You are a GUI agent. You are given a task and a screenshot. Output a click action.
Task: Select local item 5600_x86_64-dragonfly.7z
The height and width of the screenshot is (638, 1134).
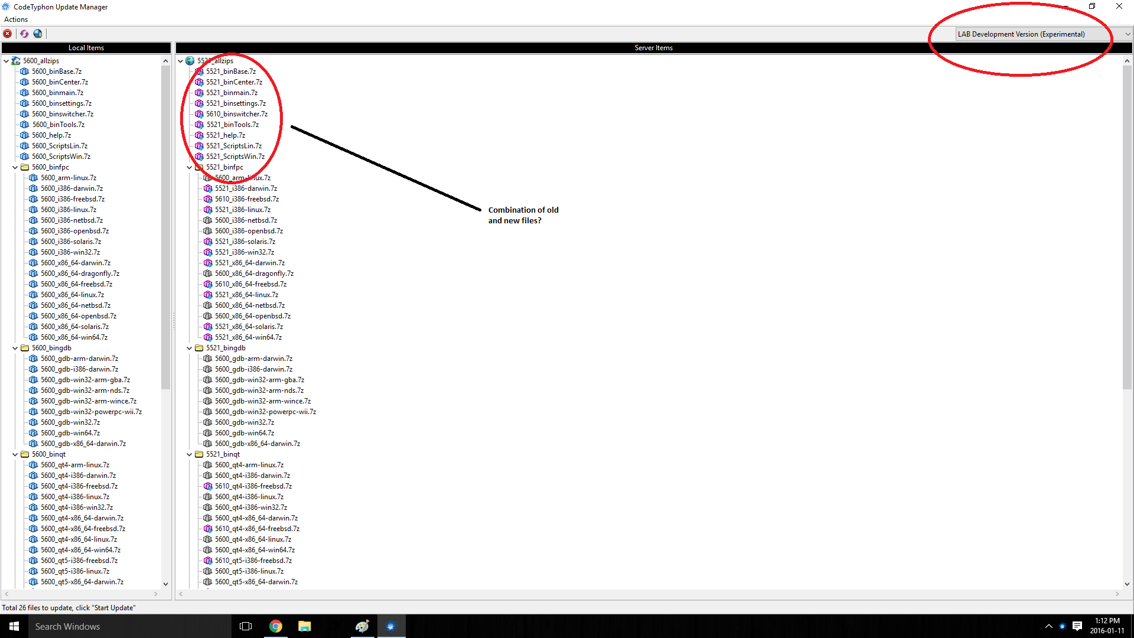[80, 274]
